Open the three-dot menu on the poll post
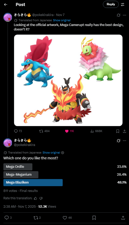This screenshot has height=225, width=129. point(125,141)
